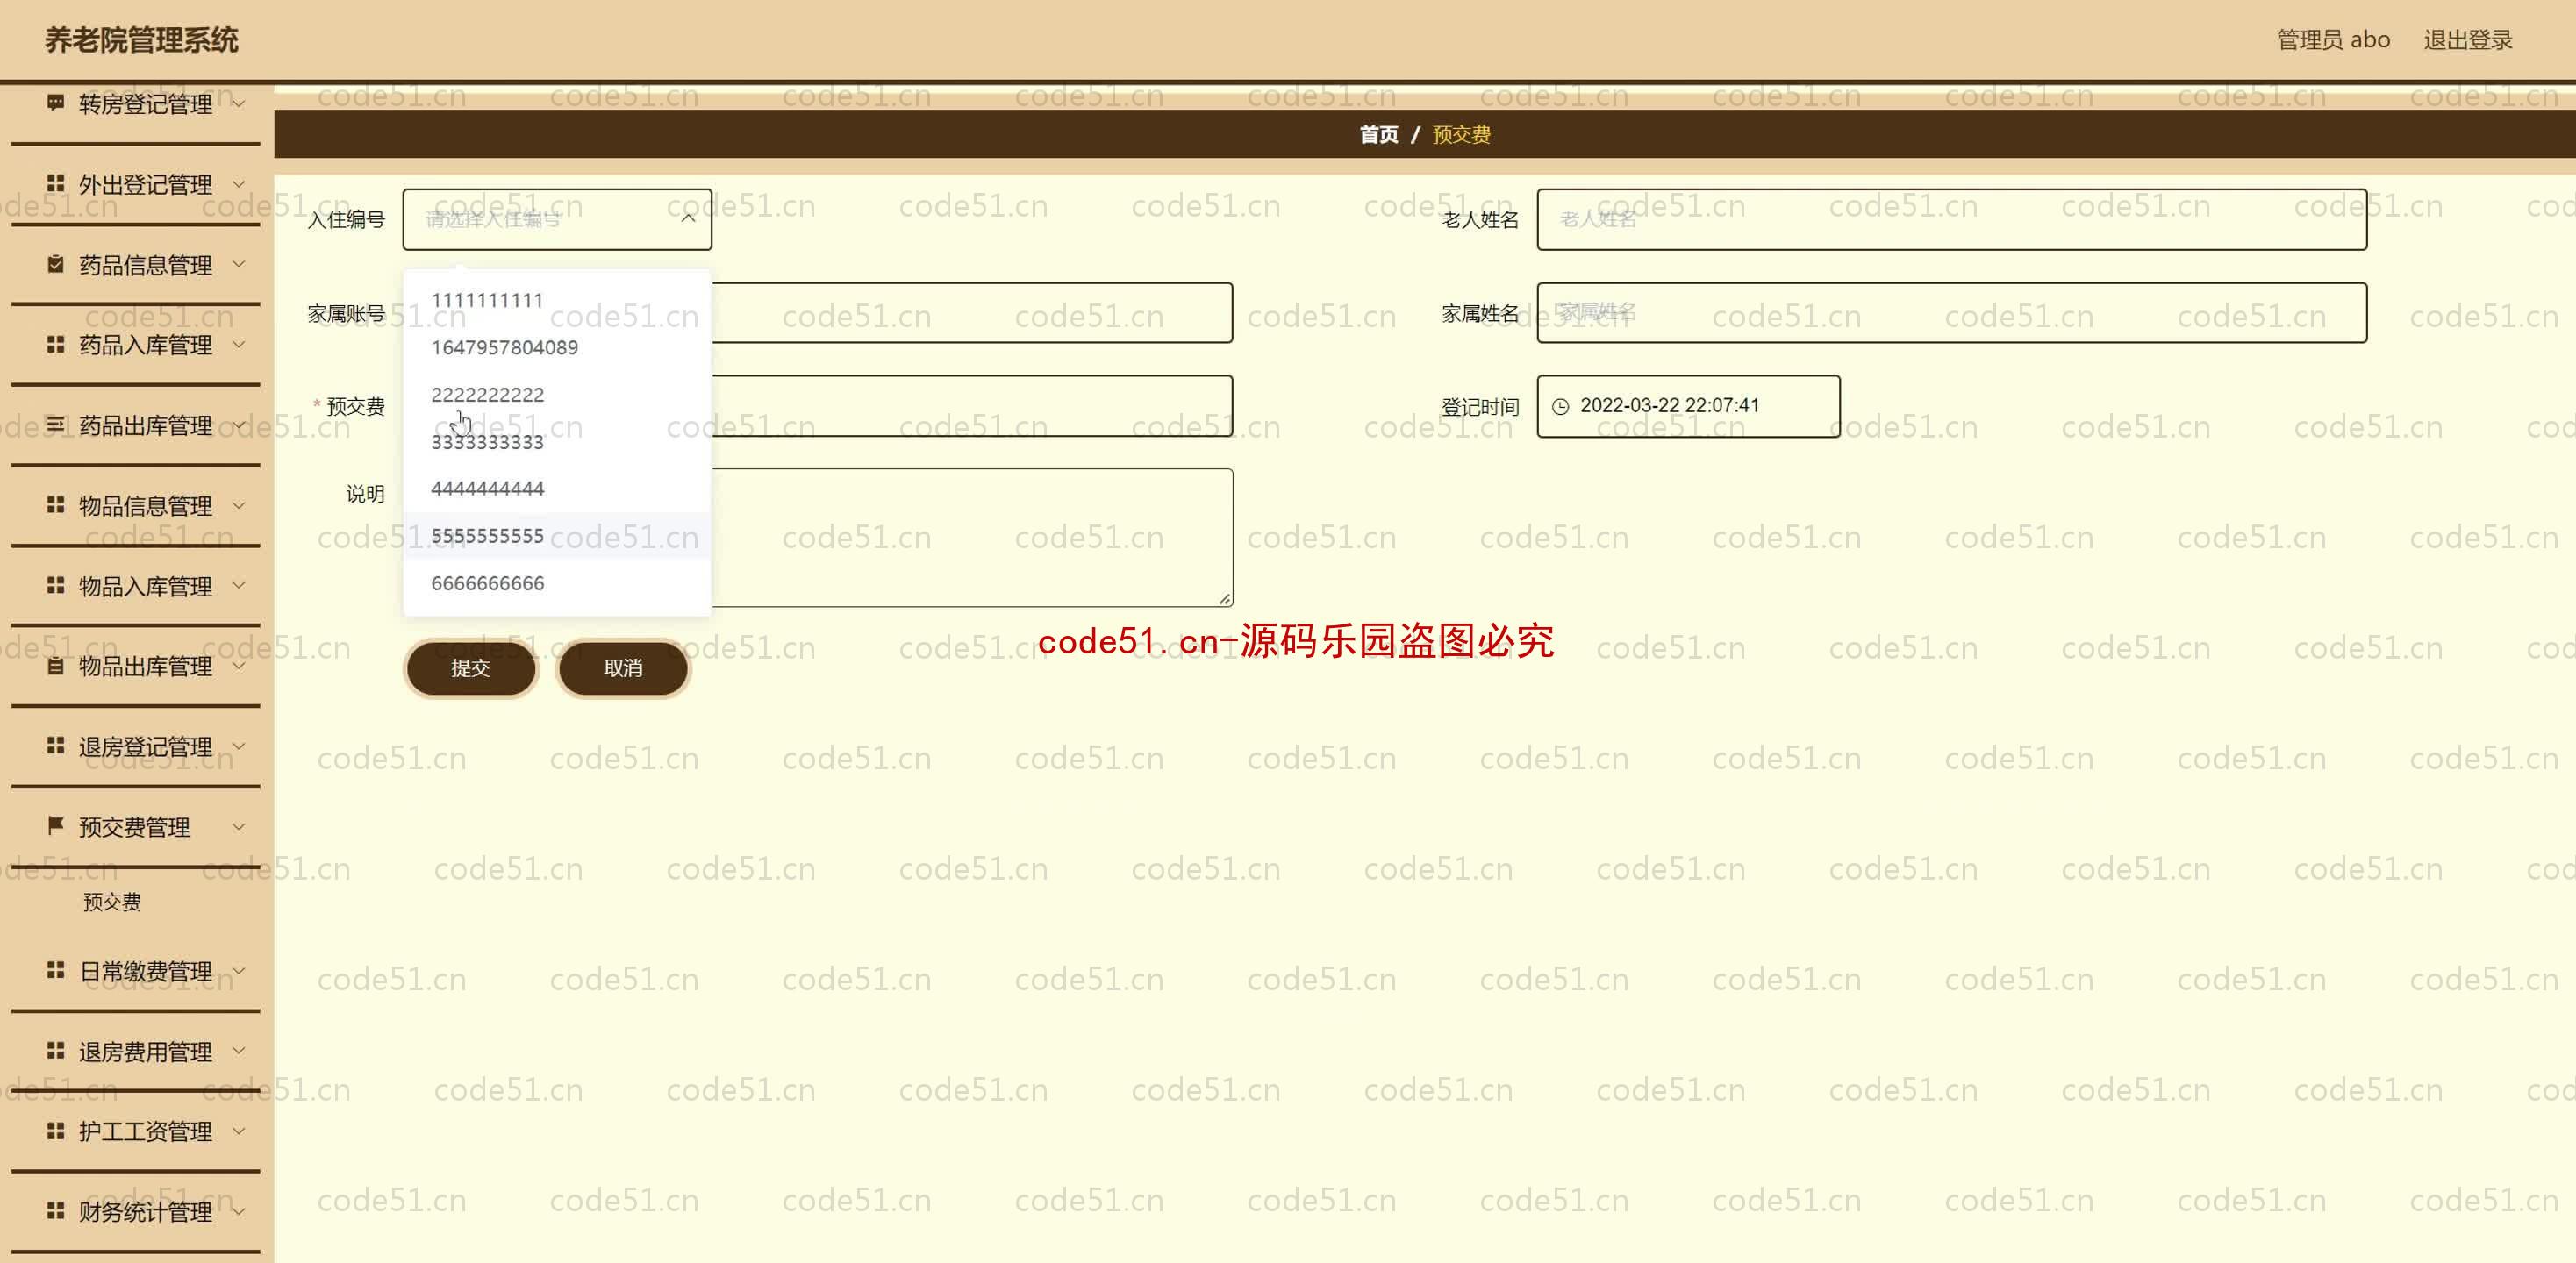Open the 护工工资管理 menu
Image resolution: width=2576 pixels, height=1263 pixels.
tap(136, 1131)
